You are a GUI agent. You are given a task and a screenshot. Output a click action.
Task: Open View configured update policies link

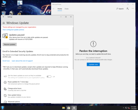(13, 30)
